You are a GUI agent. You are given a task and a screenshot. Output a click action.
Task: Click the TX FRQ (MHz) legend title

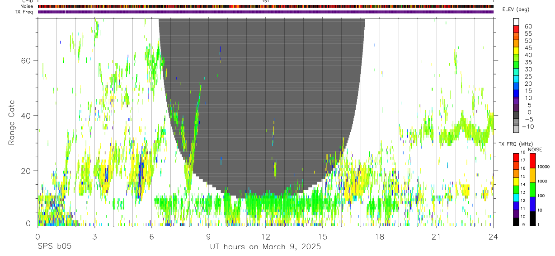tap(513, 144)
